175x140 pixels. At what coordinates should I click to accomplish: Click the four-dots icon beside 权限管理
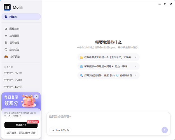(x=6, y=43)
